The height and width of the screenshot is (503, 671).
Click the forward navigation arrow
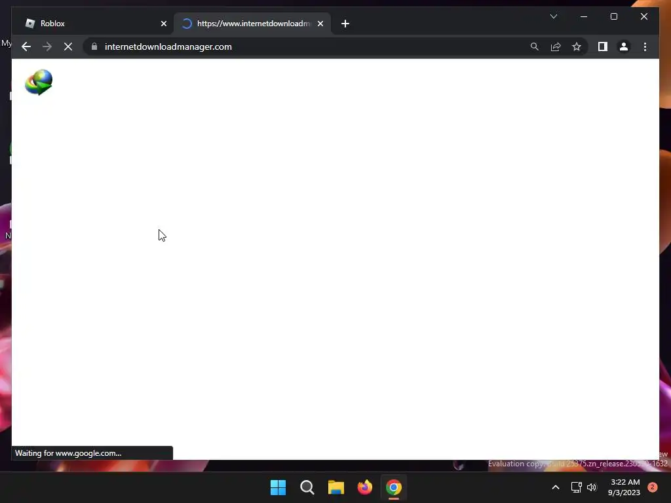pos(47,47)
